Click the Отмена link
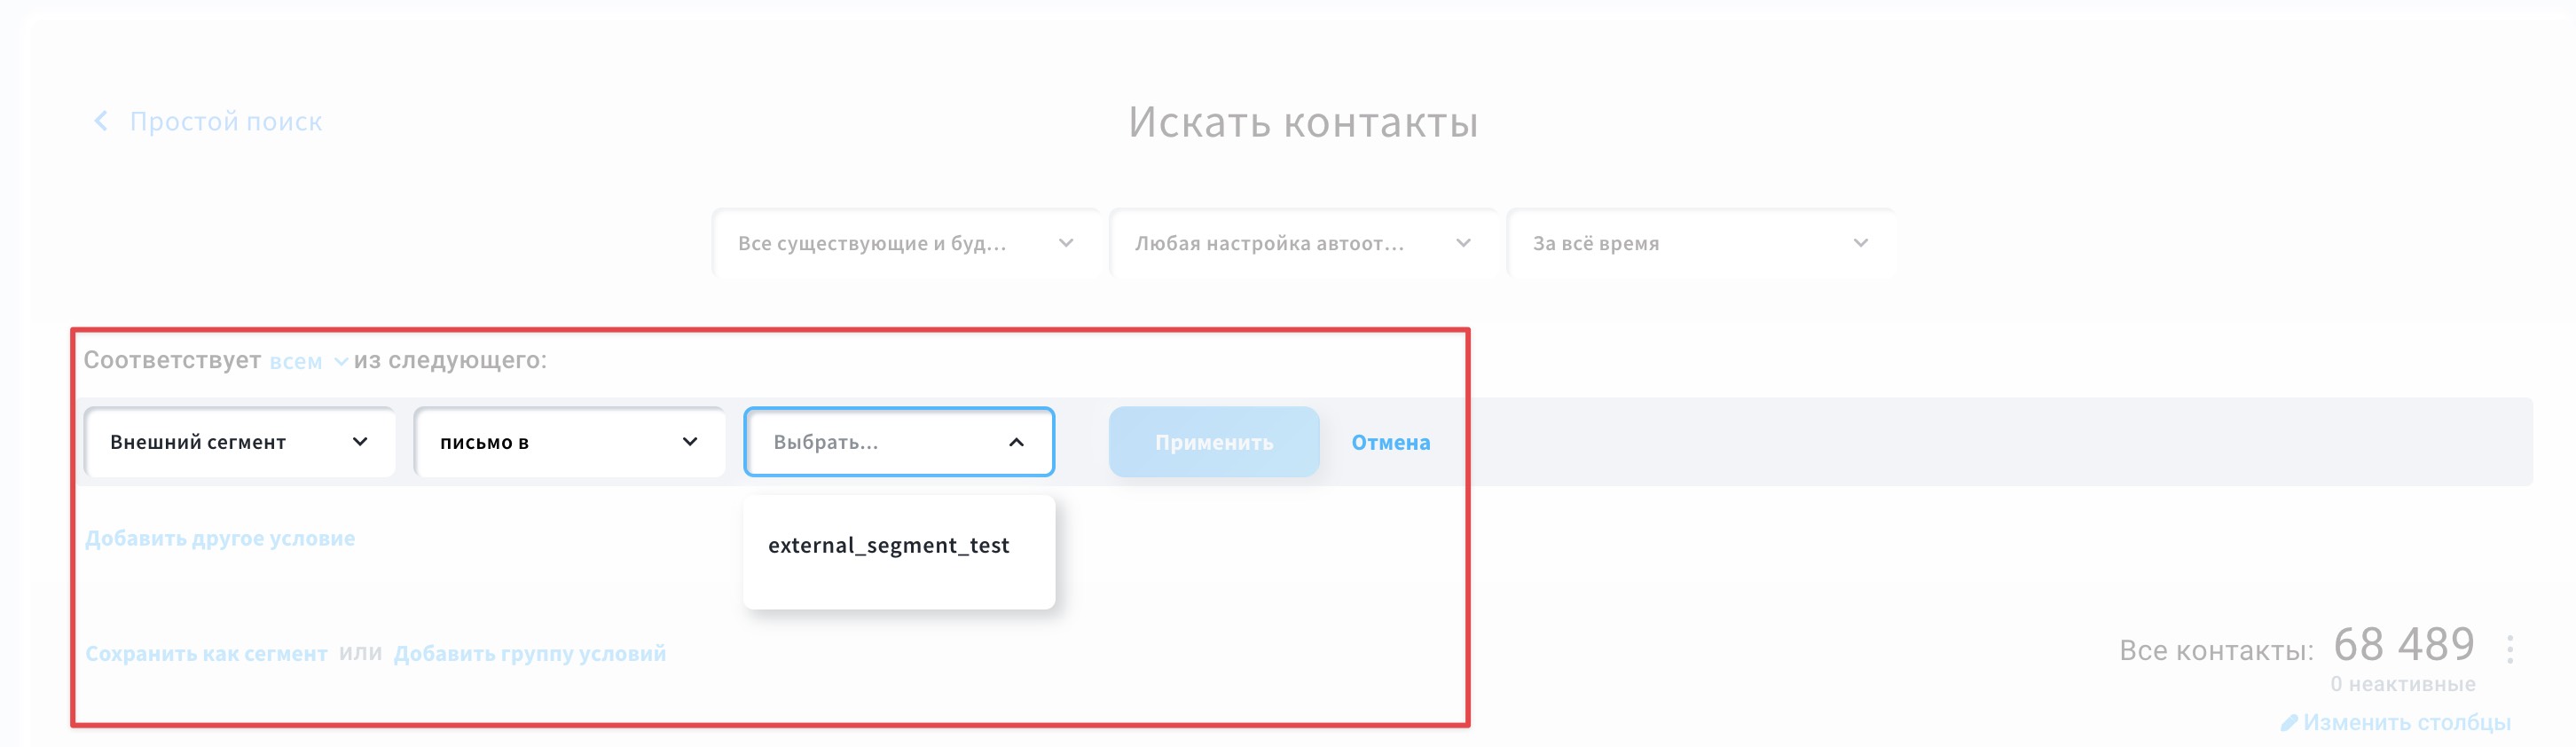This screenshot has height=747, width=2576. [1390, 442]
